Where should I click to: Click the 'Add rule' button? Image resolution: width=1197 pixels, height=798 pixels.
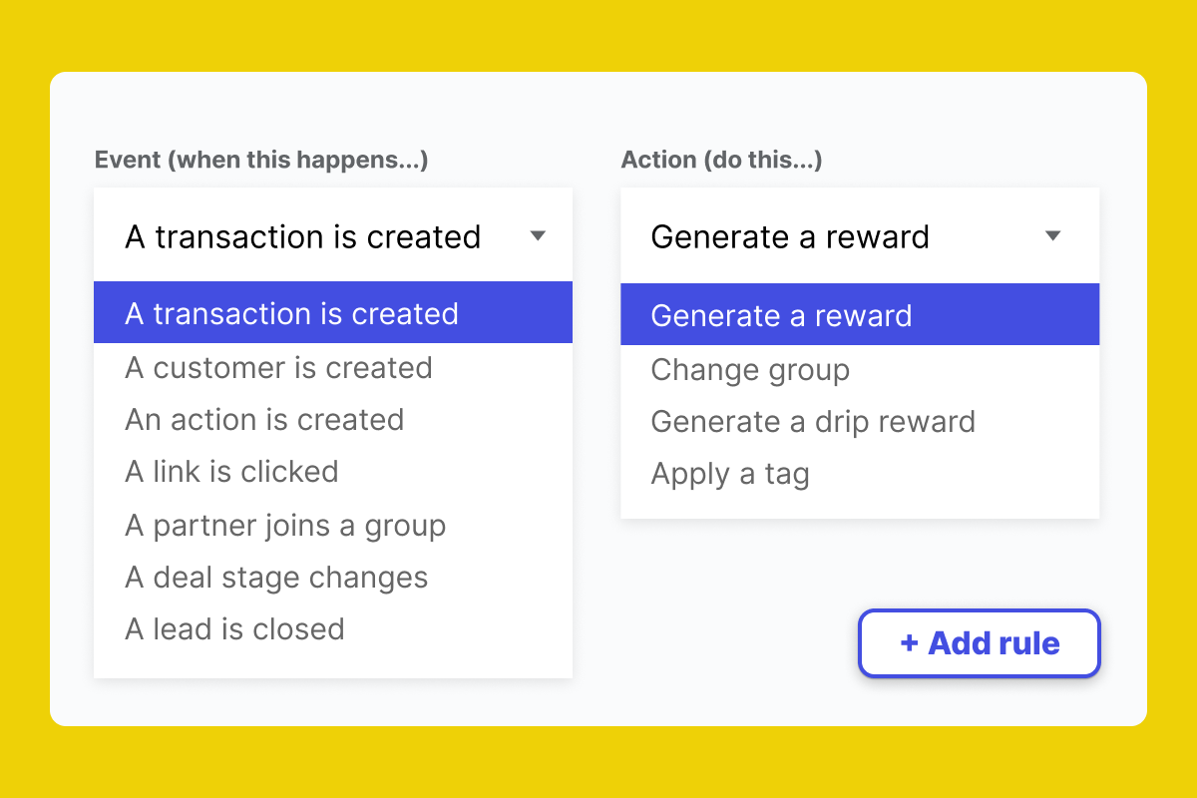pos(979,643)
